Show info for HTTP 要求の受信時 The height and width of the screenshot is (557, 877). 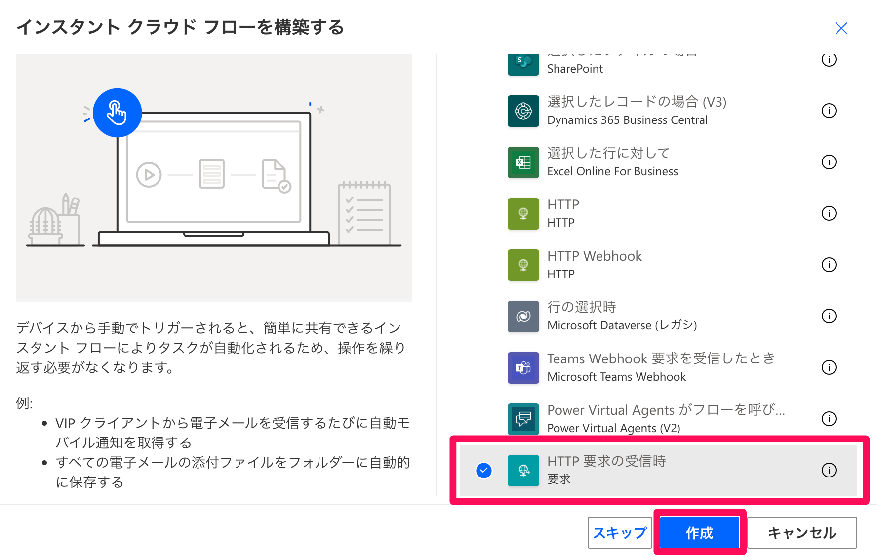pyautogui.click(x=829, y=470)
